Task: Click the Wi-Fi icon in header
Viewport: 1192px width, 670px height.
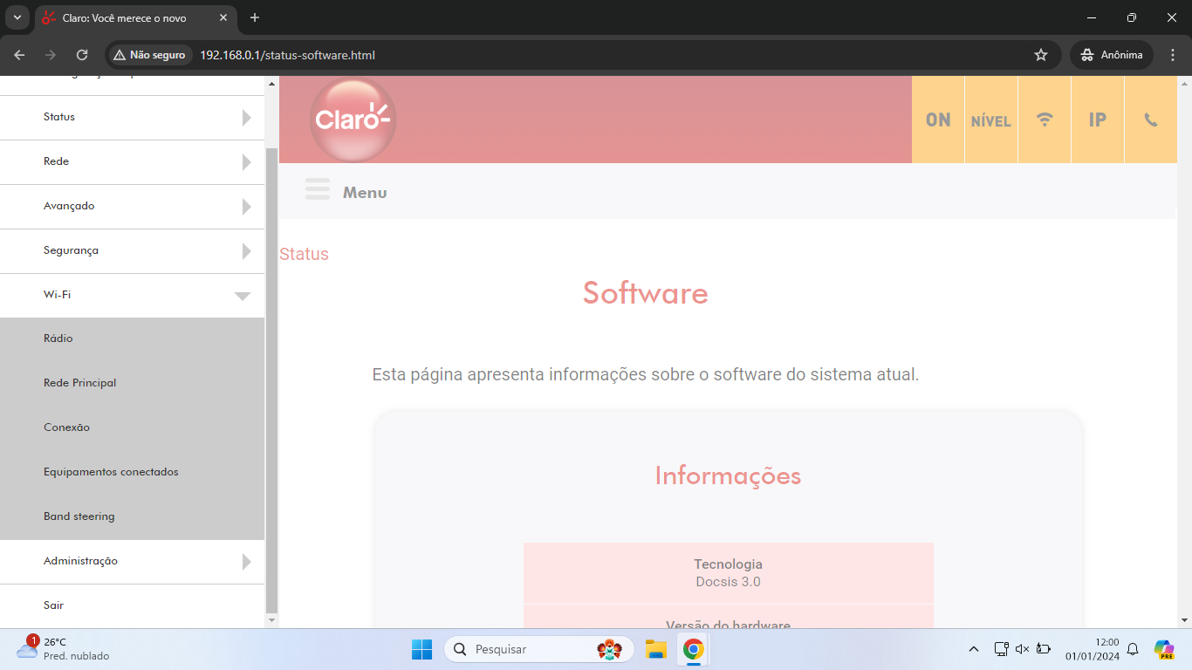Action: click(x=1045, y=120)
